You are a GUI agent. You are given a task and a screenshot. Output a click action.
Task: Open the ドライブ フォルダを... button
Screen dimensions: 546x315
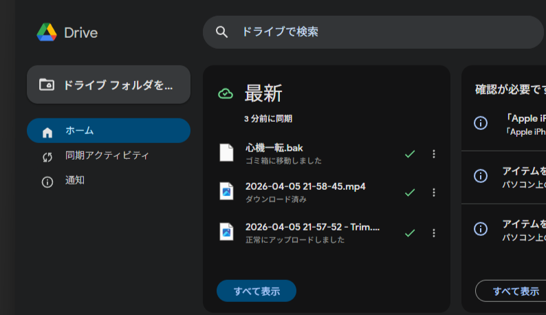click(109, 85)
